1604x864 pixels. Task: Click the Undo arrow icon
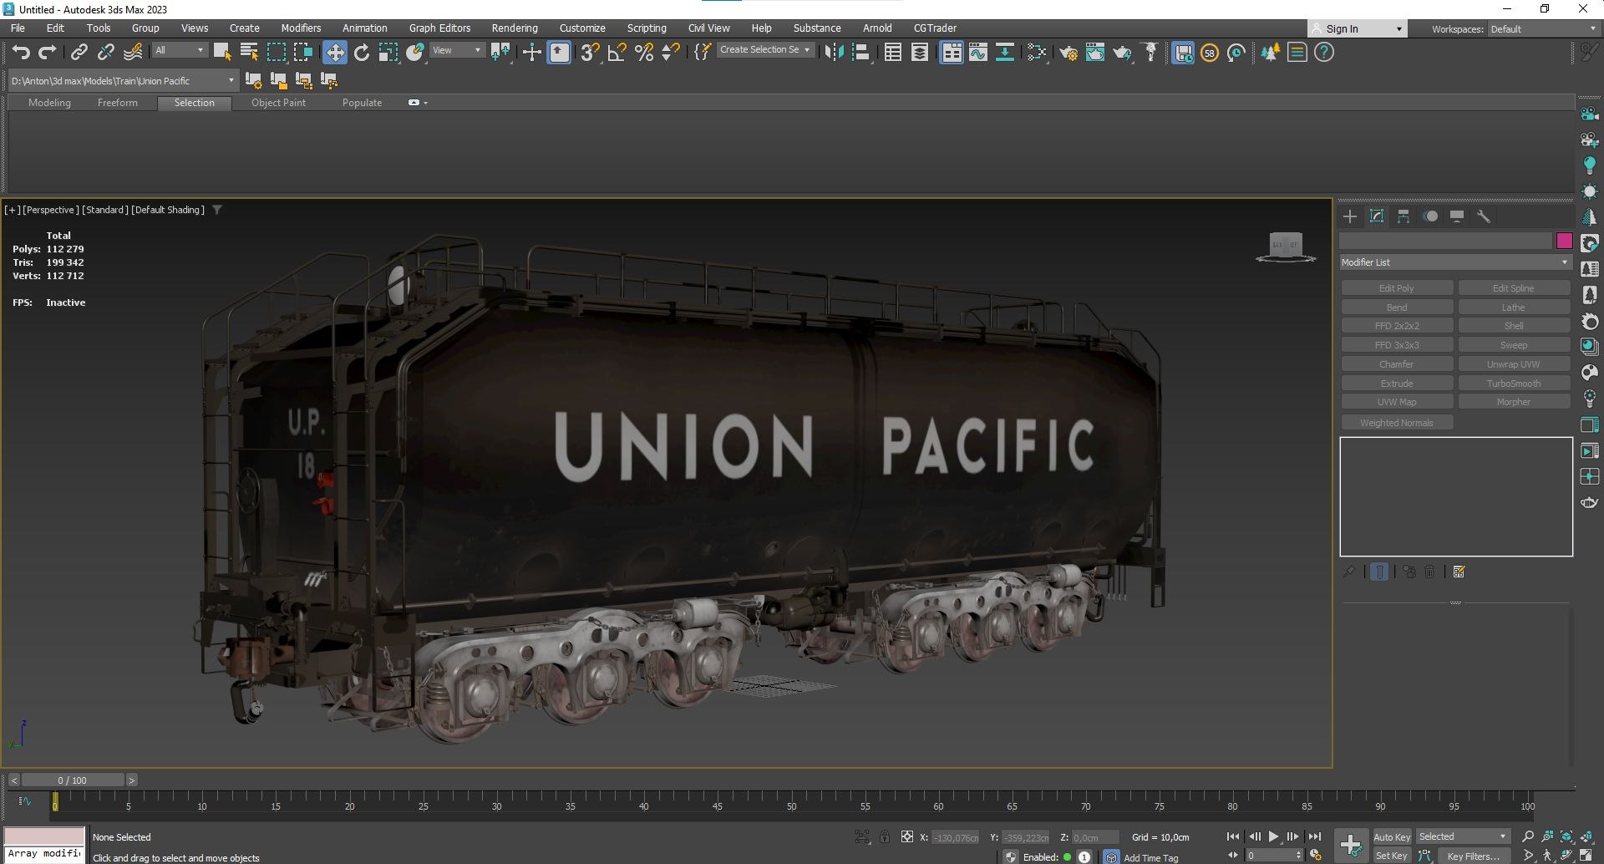coord(21,53)
